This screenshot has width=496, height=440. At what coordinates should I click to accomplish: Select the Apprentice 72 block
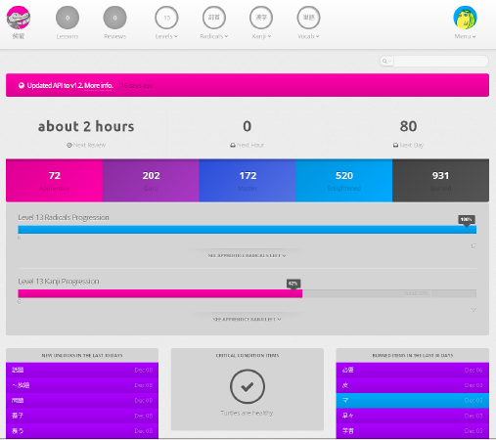click(x=54, y=181)
